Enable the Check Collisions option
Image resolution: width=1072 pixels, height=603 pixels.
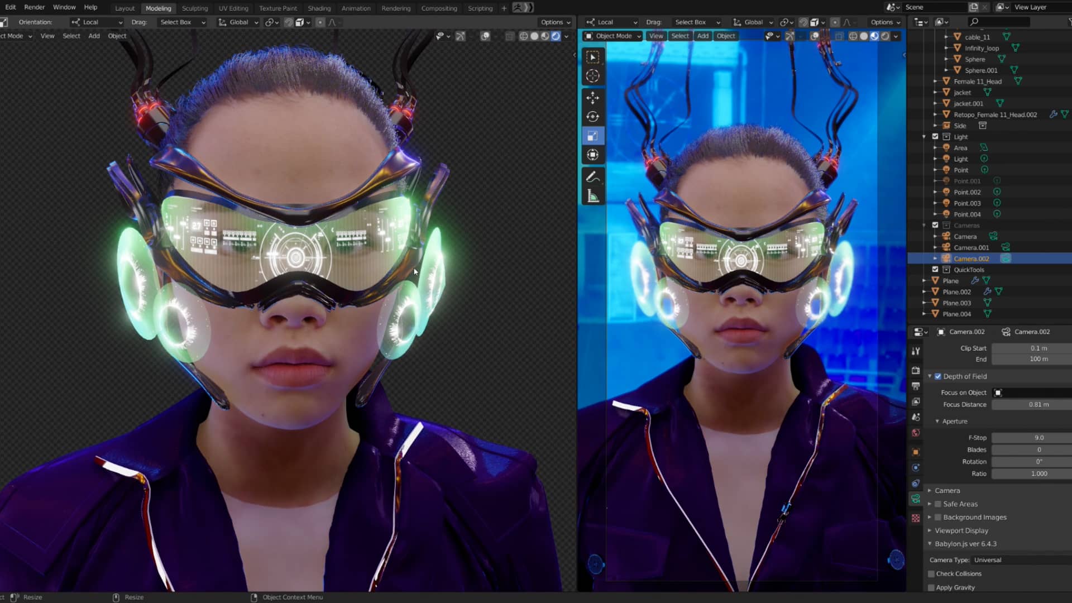pos(931,573)
